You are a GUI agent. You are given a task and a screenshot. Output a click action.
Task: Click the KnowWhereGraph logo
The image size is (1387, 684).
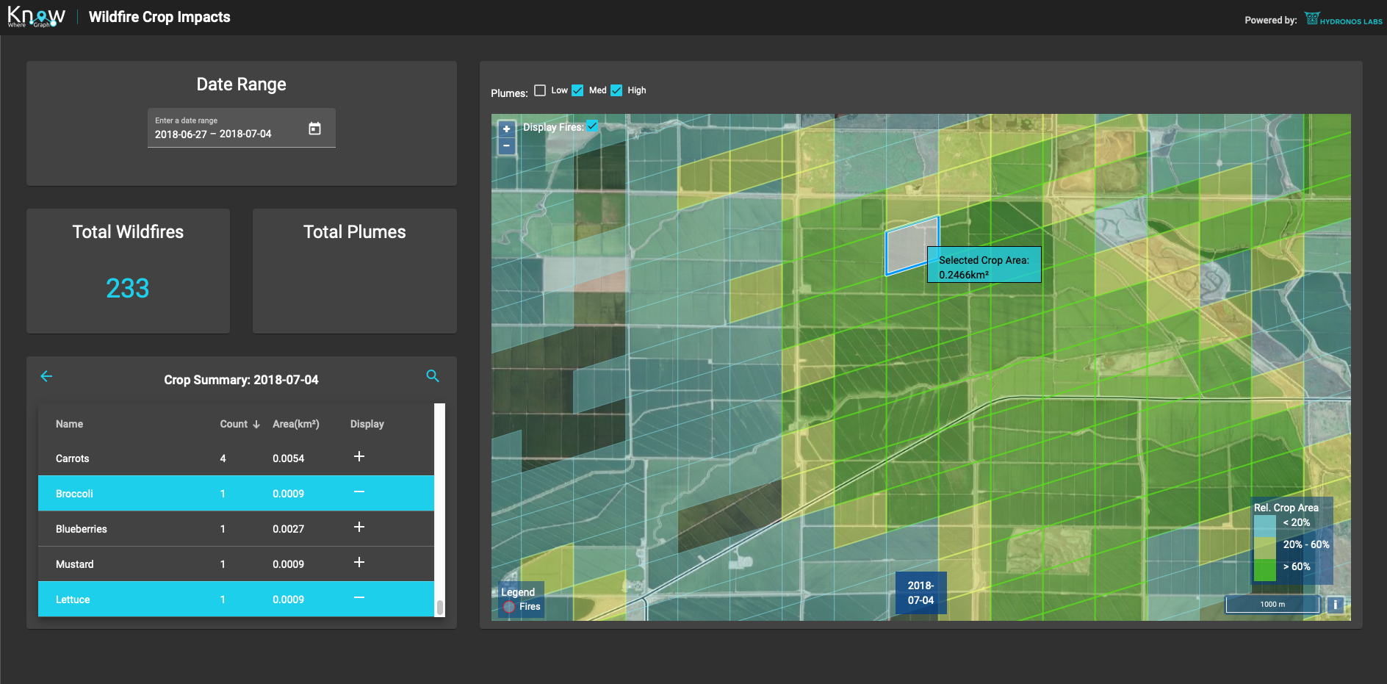36,17
